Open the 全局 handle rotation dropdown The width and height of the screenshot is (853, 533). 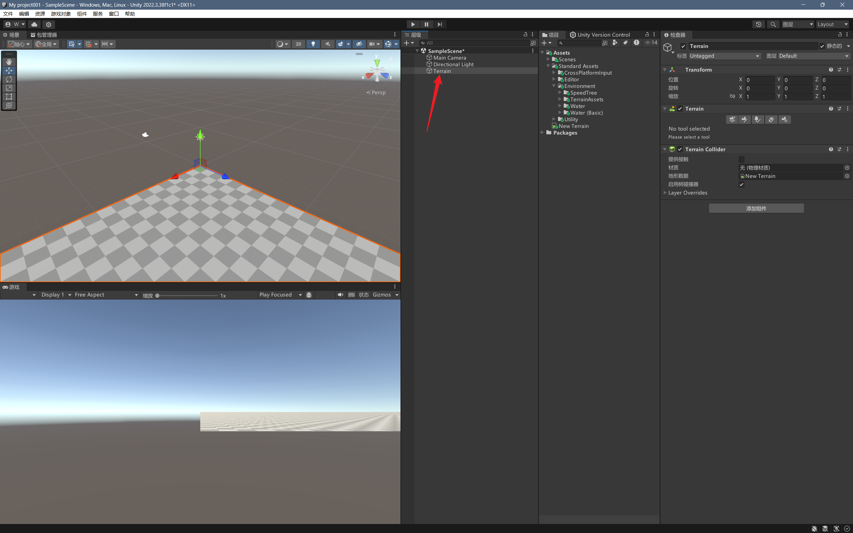tap(46, 44)
